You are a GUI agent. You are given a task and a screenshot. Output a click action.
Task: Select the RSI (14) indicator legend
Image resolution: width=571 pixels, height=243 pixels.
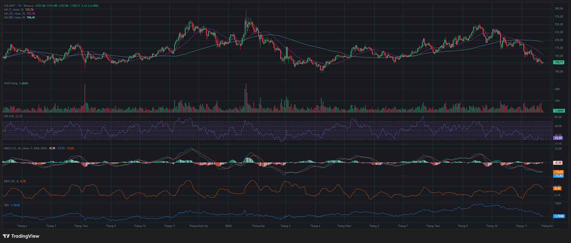[x=8, y=116]
